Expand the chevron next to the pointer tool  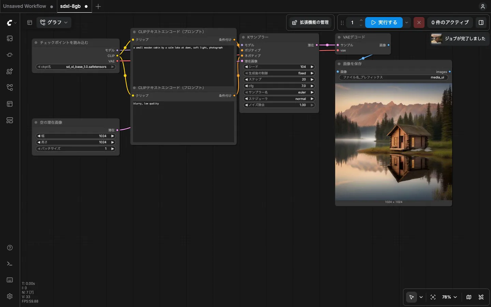click(421, 297)
